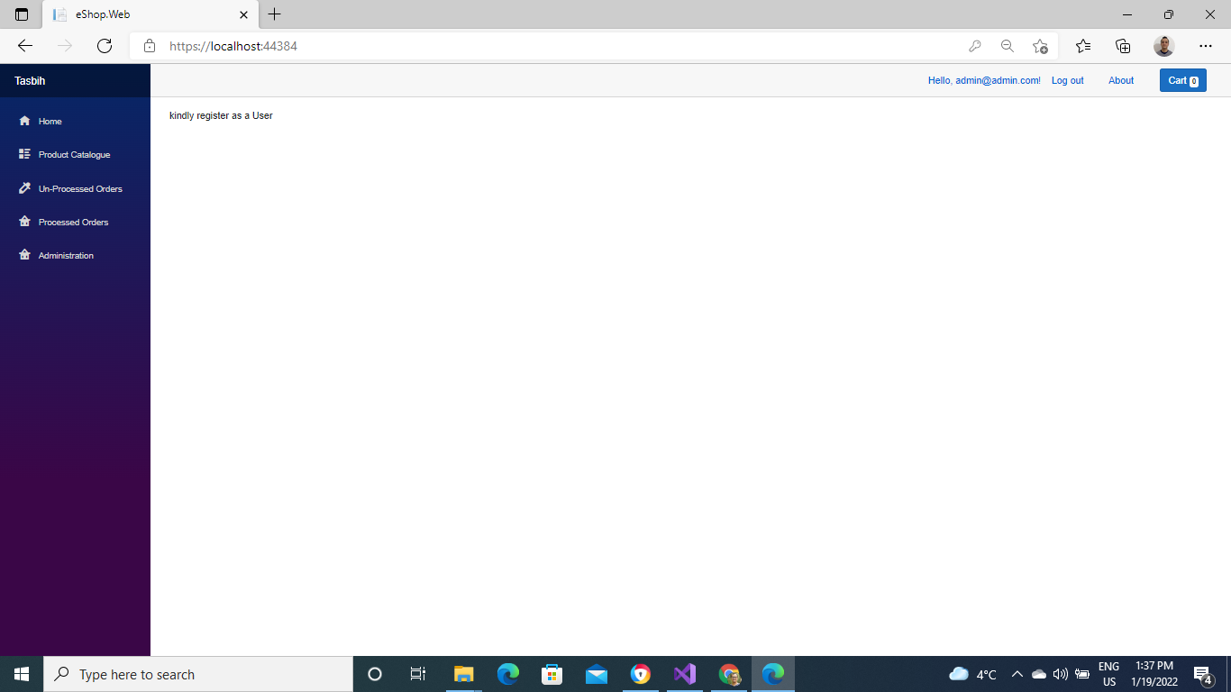Click the site lock icon in address bar

[x=150, y=46]
